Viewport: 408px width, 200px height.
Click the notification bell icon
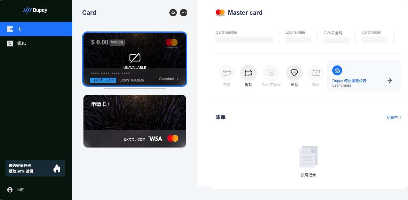(173, 13)
